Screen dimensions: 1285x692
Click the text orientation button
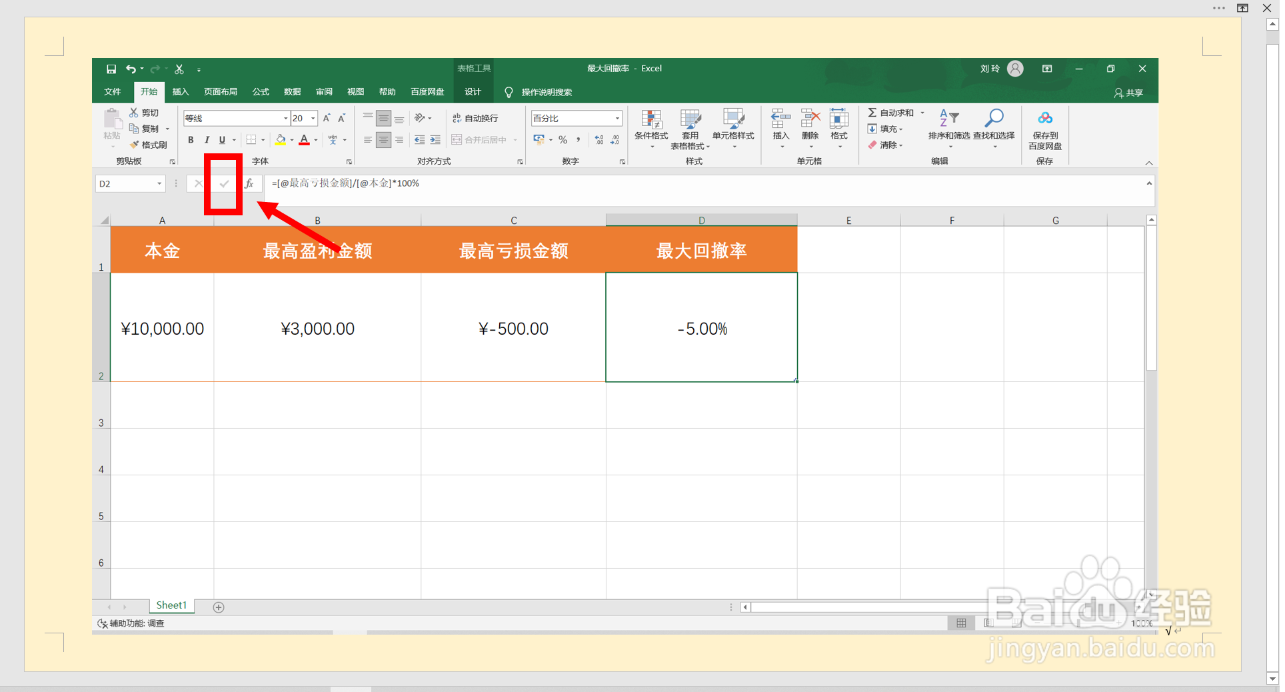pos(420,118)
